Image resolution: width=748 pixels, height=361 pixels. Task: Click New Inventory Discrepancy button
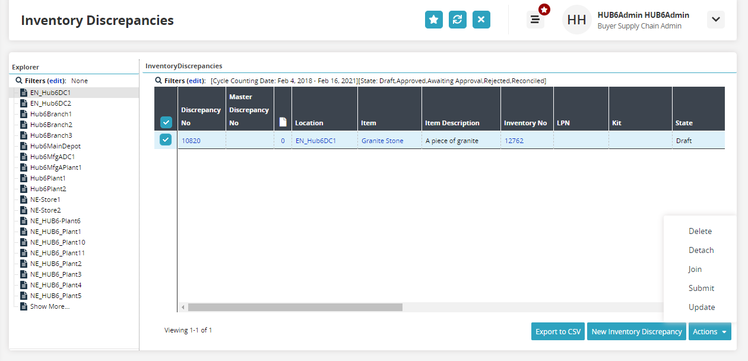pyautogui.click(x=636, y=331)
